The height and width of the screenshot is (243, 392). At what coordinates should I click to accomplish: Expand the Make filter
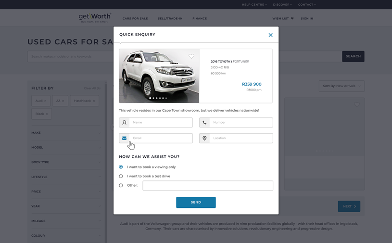[x=66, y=133]
